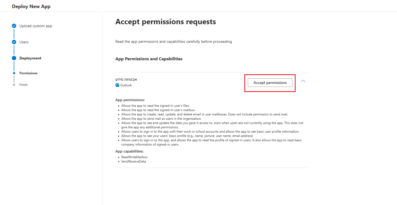Click the Users step checkmark icon

tap(14, 42)
